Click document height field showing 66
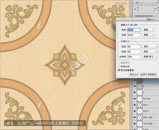159x130 pixels. [134, 52]
